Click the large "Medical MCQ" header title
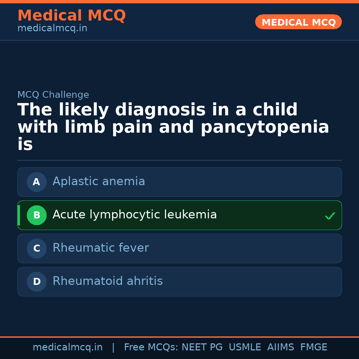 pos(71,16)
